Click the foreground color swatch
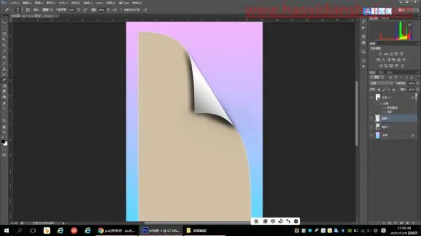The width and height of the screenshot is (421, 236). pyautogui.click(x=3, y=141)
